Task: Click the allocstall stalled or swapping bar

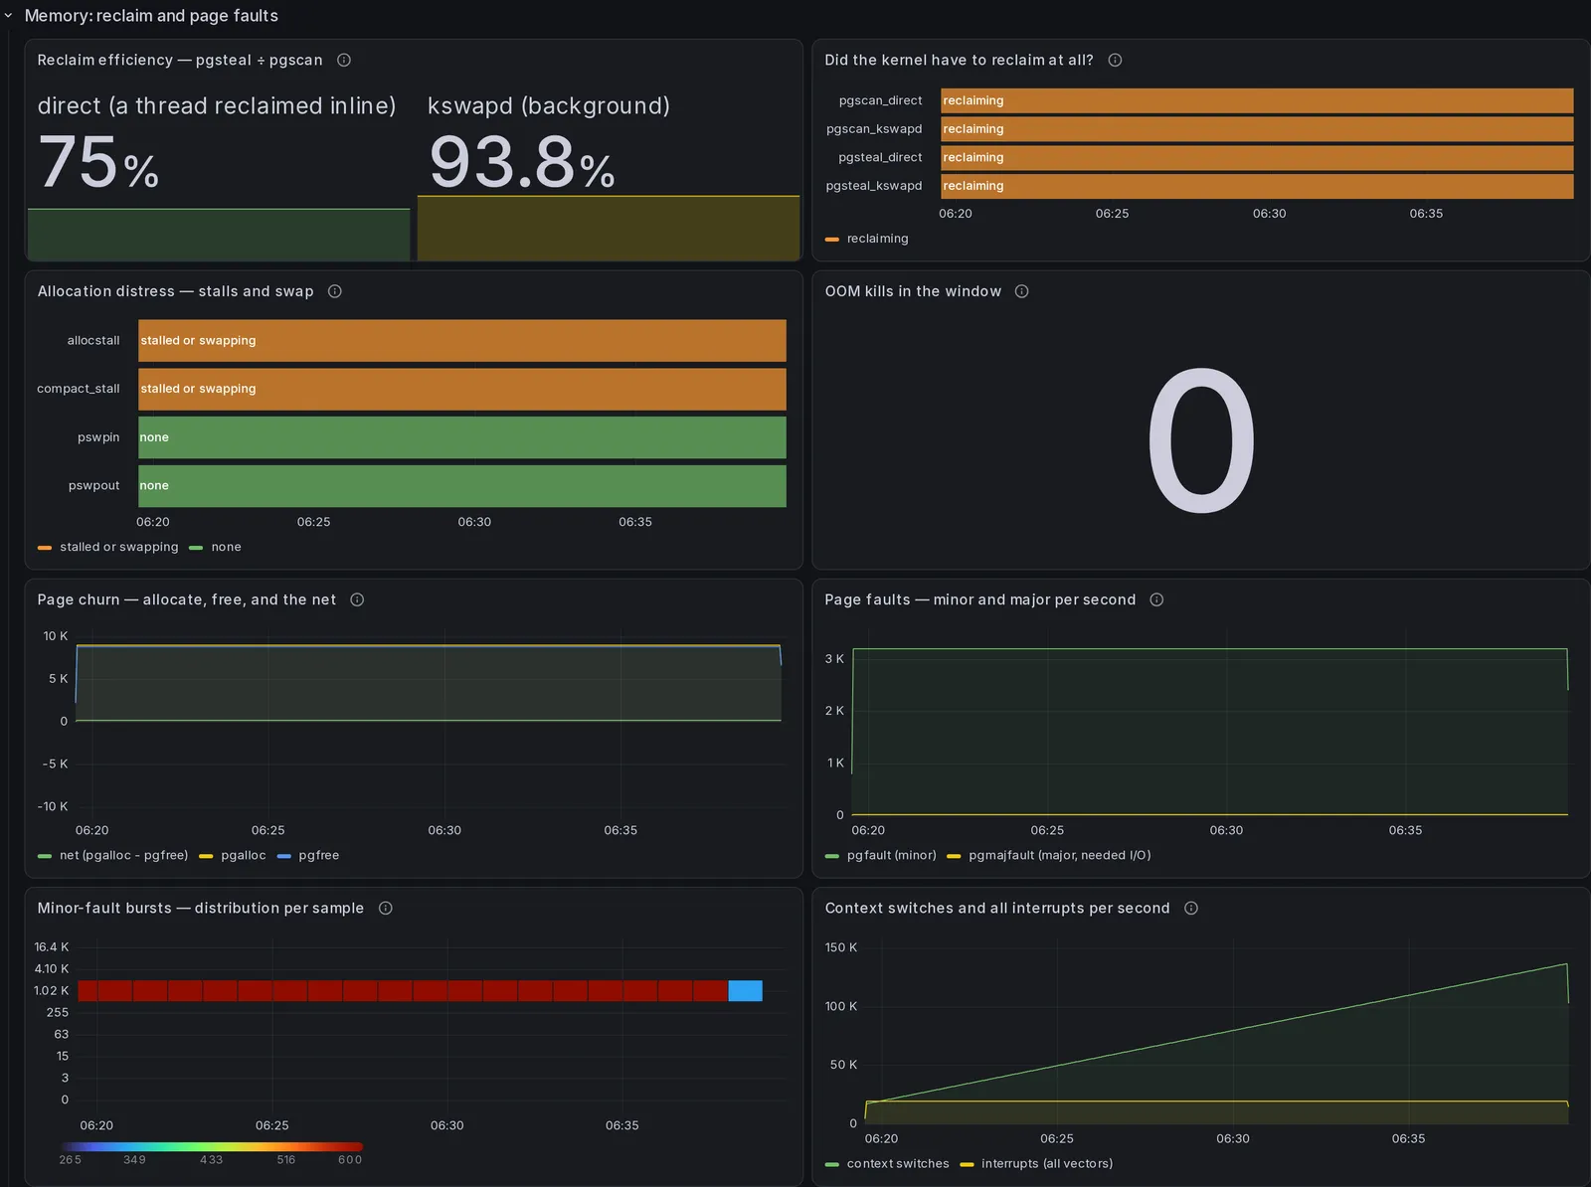Action: 462,340
